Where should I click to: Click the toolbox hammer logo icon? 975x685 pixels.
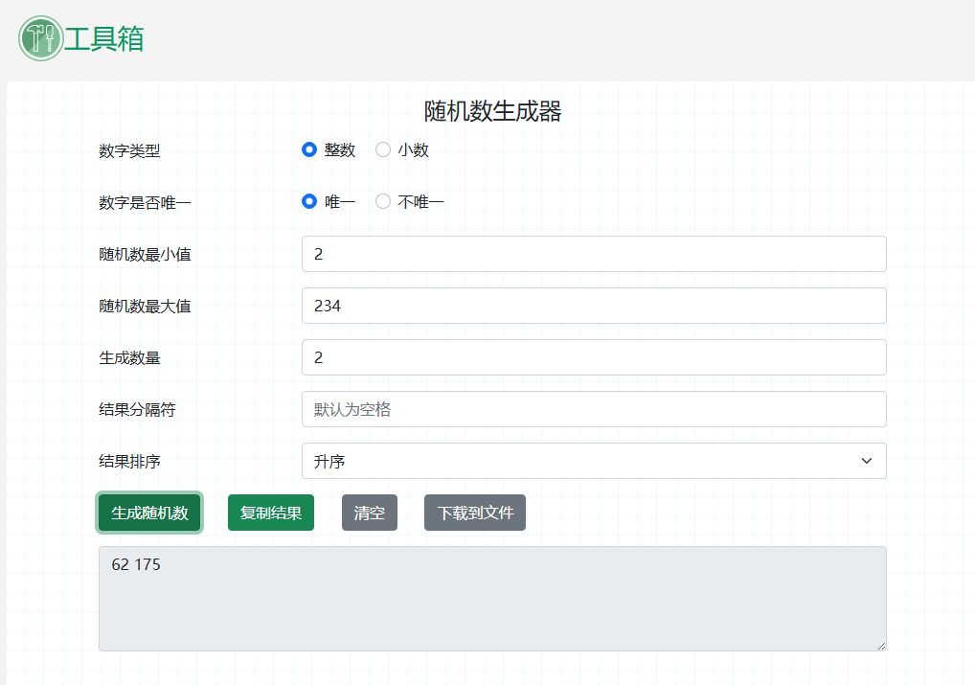pyautogui.click(x=41, y=38)
